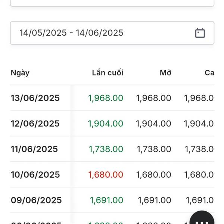
Task: Select the 10/06/2025 date row
Action: click(x=112, y=174)
